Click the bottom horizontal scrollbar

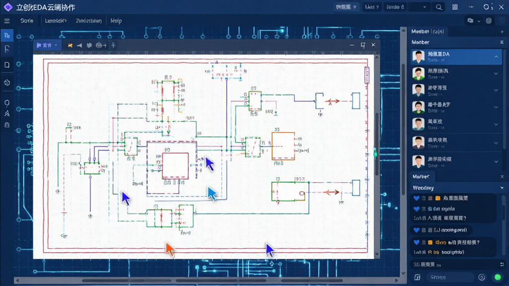tap(206, 280)
